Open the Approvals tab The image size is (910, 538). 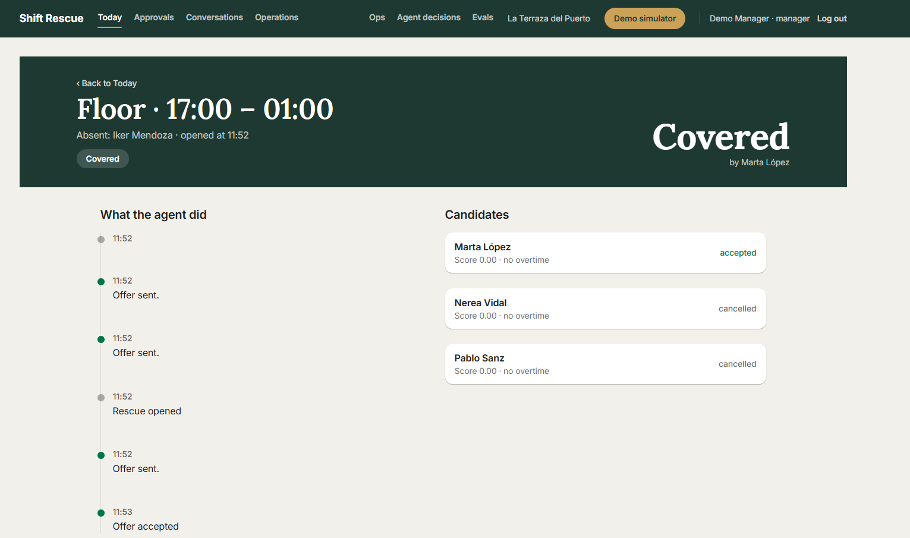point(154,18)
